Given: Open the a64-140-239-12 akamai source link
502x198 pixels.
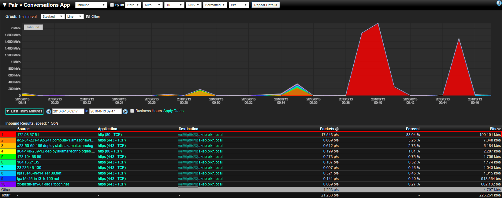Looking at the screenshot, I should pos(56,151).
